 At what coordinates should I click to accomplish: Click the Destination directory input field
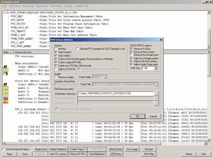(x=115, y=93)
